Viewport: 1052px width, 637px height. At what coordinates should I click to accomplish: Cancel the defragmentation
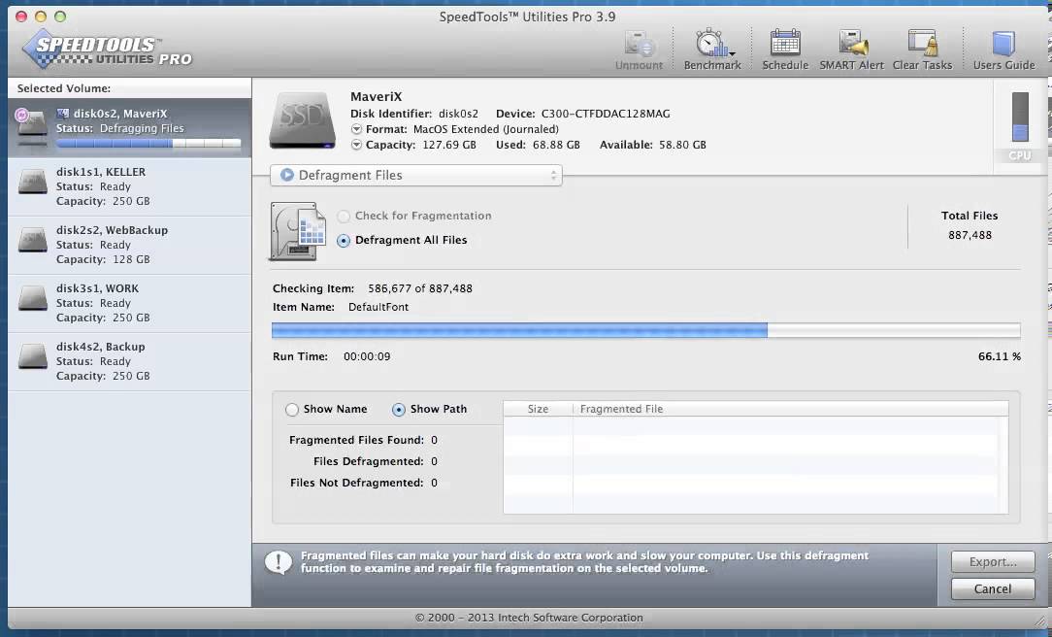993,588
